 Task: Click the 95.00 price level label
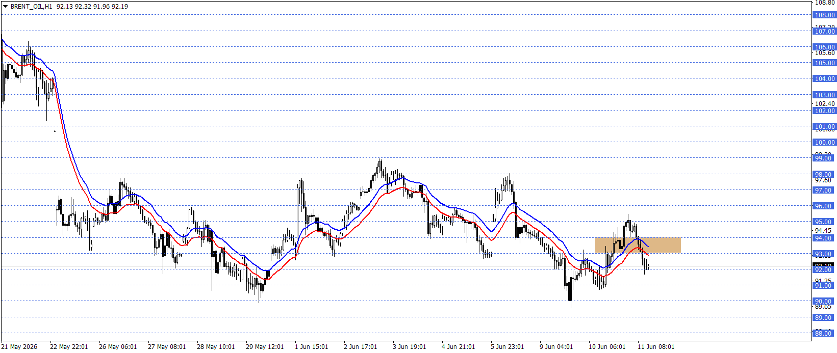click(x=824, y=222)
